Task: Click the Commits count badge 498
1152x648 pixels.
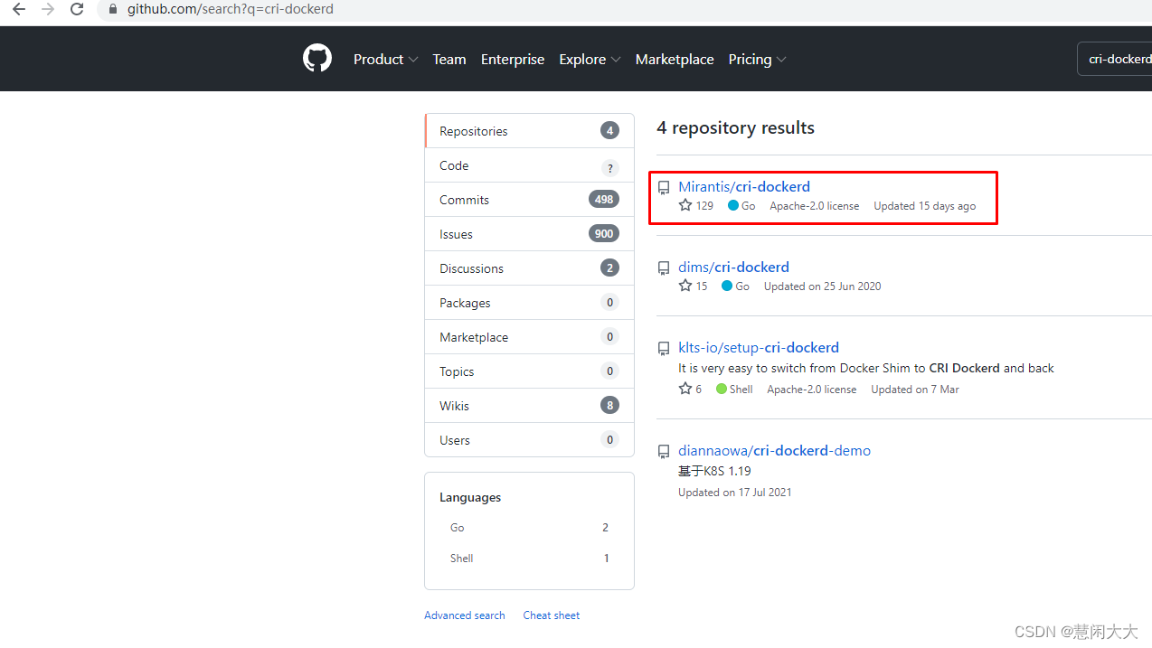Action: click(604, 200)
